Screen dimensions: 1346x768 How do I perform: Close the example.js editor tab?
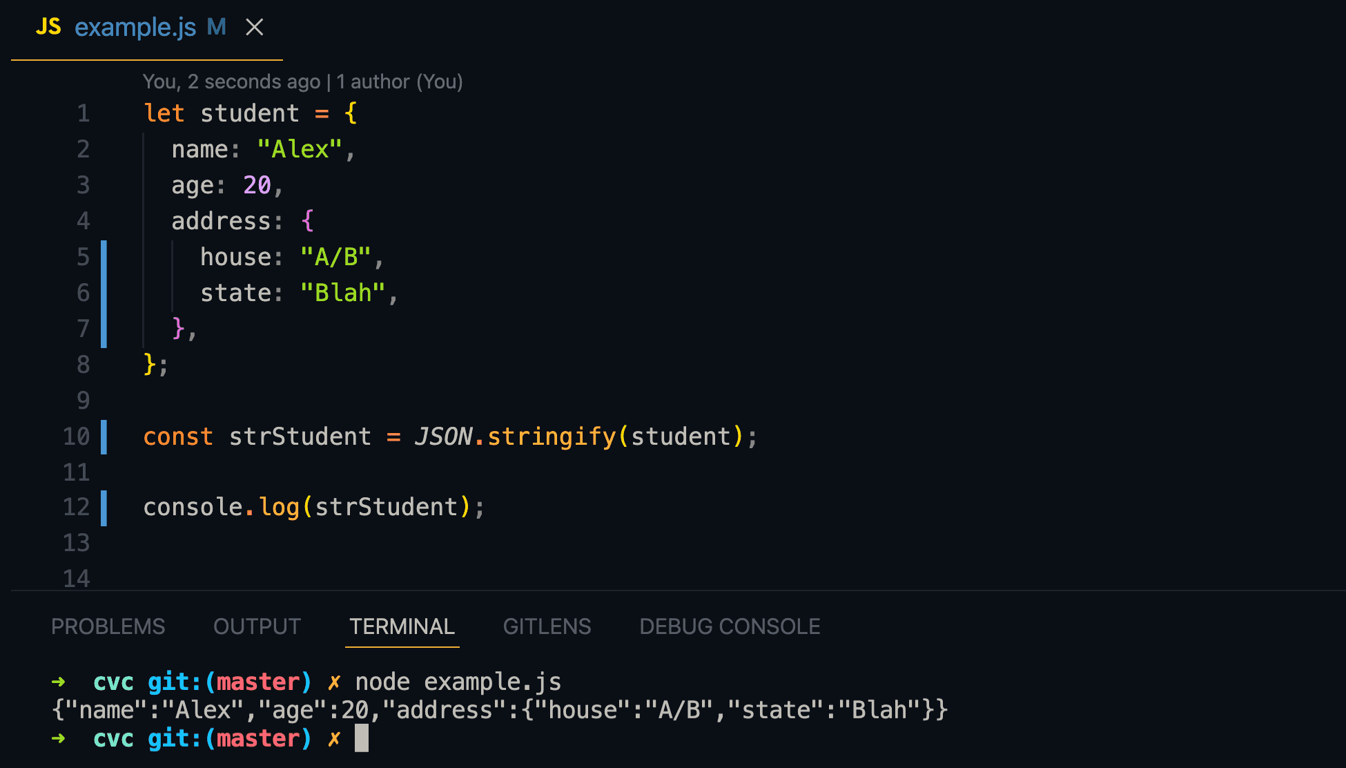[255, 28]
